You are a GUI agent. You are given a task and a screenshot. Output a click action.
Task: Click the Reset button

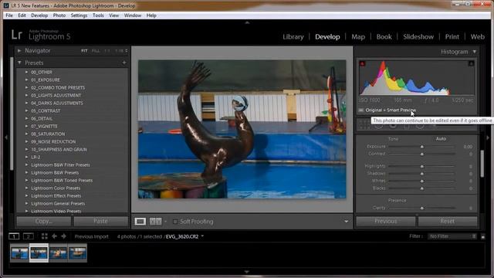tap(448, 222)
